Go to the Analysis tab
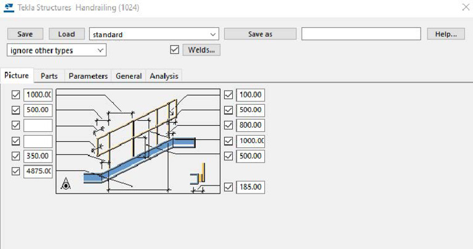 [x=164, y=76]
